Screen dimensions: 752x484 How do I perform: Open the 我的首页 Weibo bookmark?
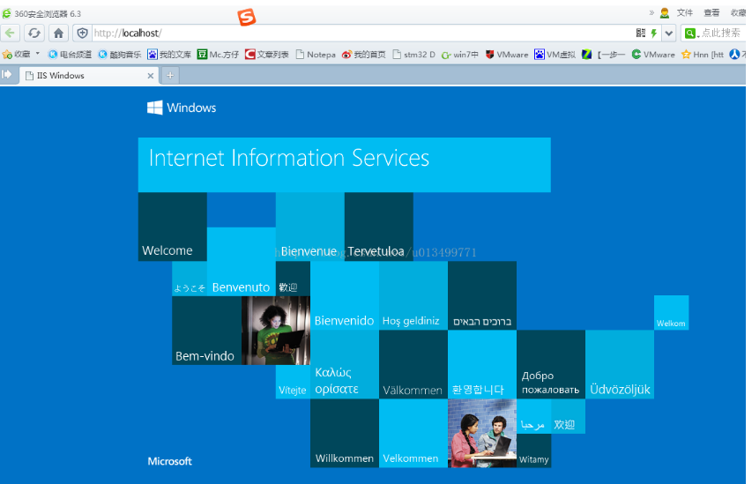pos(363,54)
